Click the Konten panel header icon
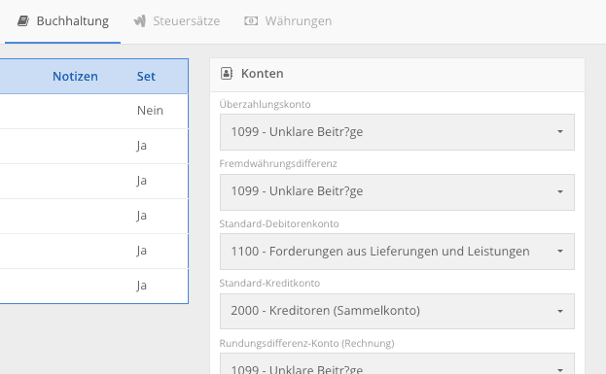The width and height of the screenshot is (606, 374). [x=227, y=73]
